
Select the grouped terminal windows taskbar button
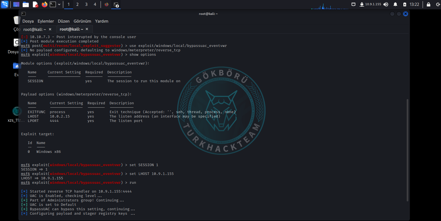click(116, 5)
